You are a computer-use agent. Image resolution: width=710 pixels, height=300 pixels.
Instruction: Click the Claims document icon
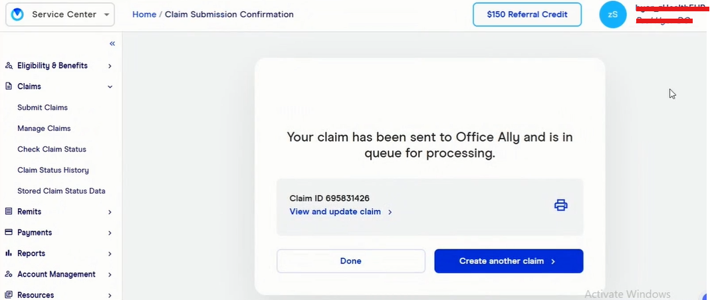coord(9,86)
